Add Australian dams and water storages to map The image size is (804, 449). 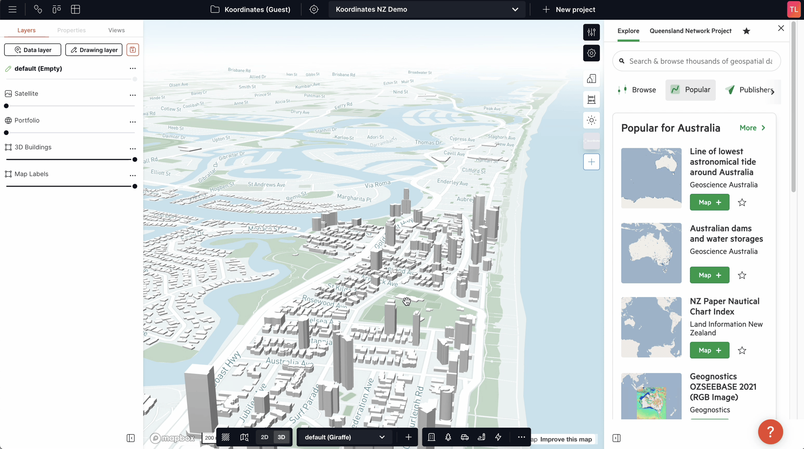coord(710,275)
